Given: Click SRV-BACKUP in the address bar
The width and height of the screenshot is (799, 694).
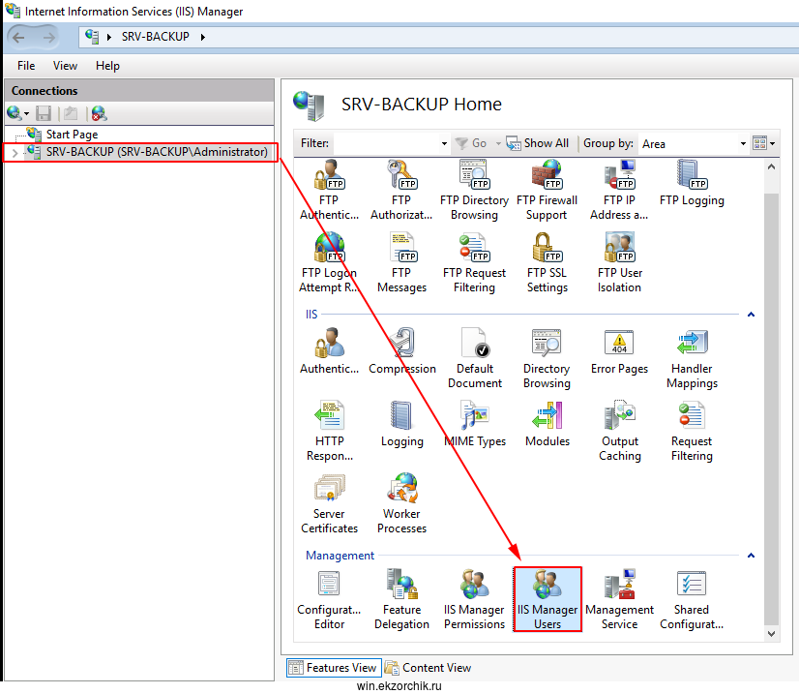Looking at the screenshot, I should (x=156, y=37).
